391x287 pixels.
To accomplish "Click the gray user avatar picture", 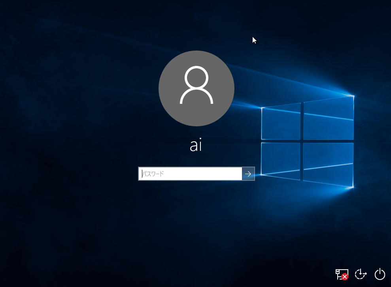I will click(x=196, y=88).
